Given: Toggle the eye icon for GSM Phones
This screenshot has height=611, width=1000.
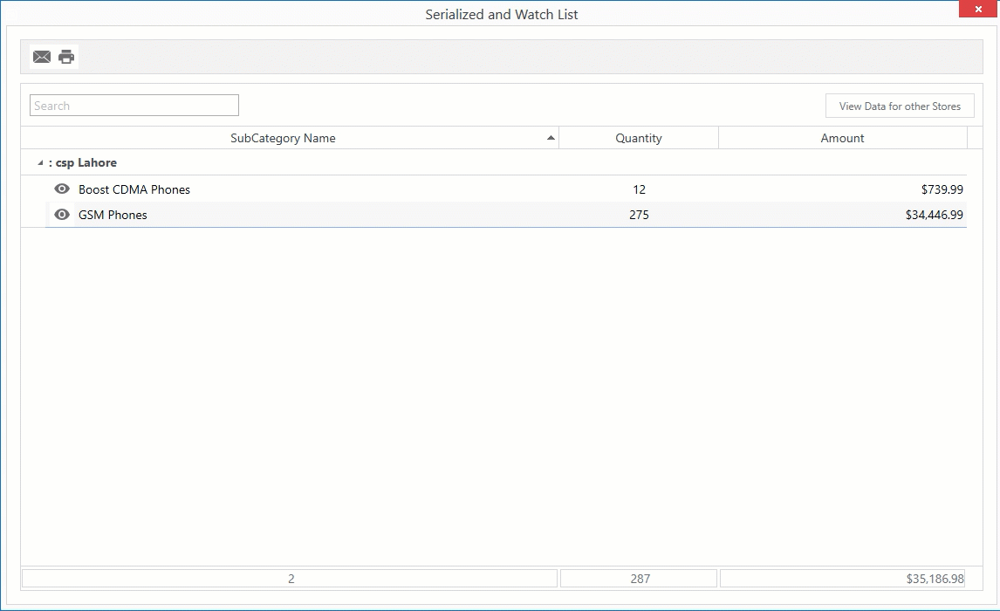Looking at the screenshot, I should pos(61,215).
